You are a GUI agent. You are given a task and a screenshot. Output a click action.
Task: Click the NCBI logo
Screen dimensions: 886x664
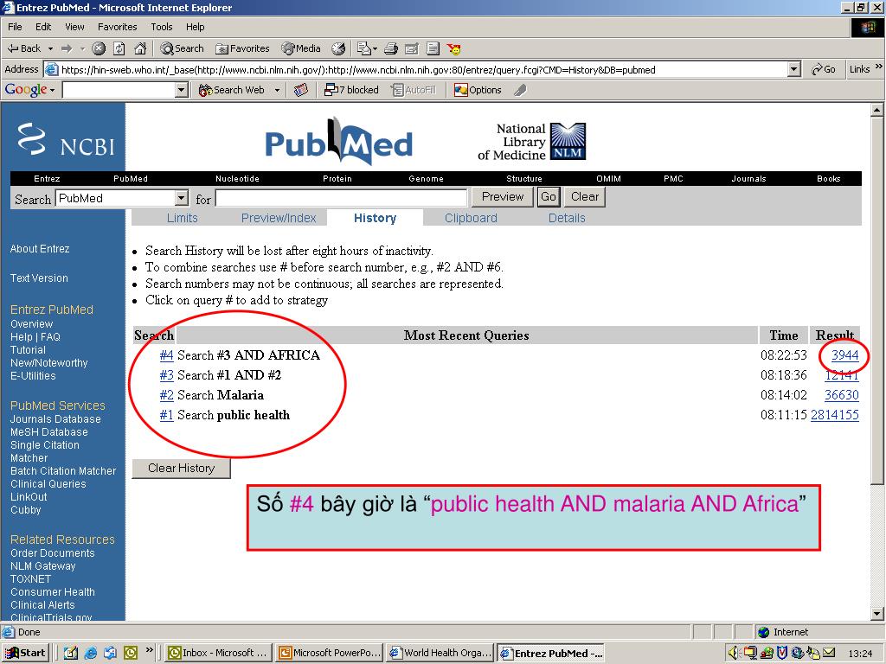pos(66,139)
